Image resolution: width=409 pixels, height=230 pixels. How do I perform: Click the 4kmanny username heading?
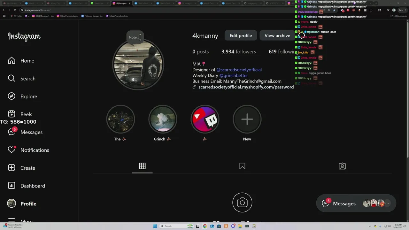click(x=205, y=36)
